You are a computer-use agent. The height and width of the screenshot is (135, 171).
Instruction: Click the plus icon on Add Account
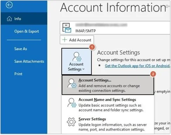click(x=65, y=40)
